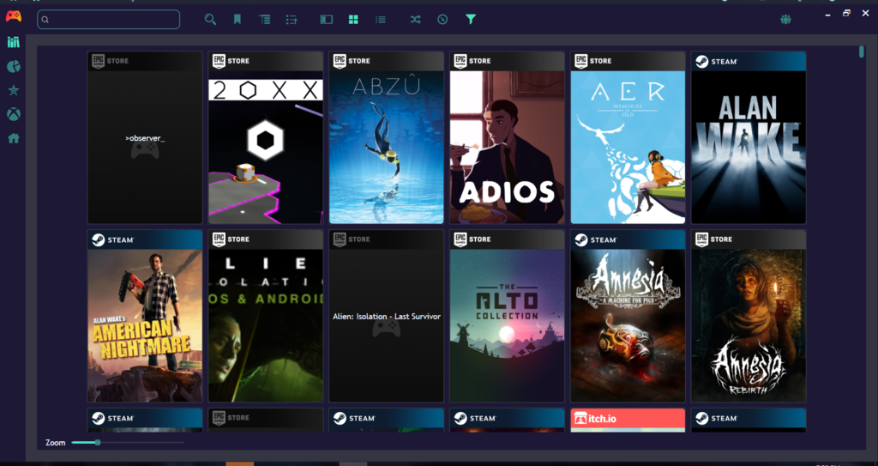Open the star sidebar icon
Image resolution: width=878 pixels, height=466 pixels.
tap(14, 90)
